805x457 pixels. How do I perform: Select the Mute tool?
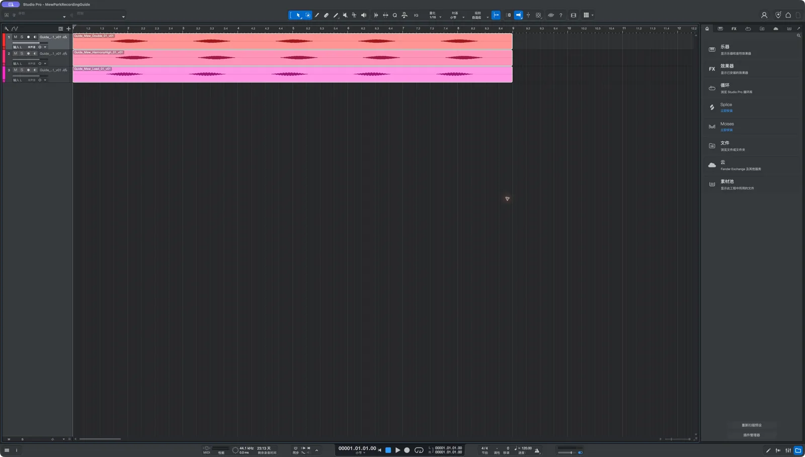point(345,15)
